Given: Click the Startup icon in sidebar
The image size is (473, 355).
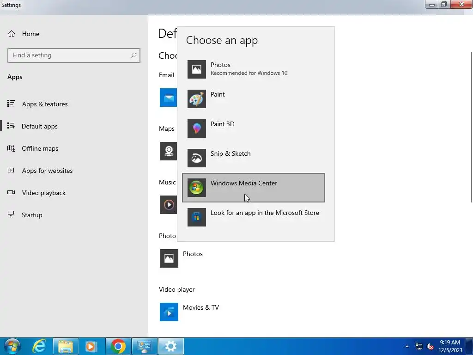Looking at the screenshot, I should pos(11,214).
